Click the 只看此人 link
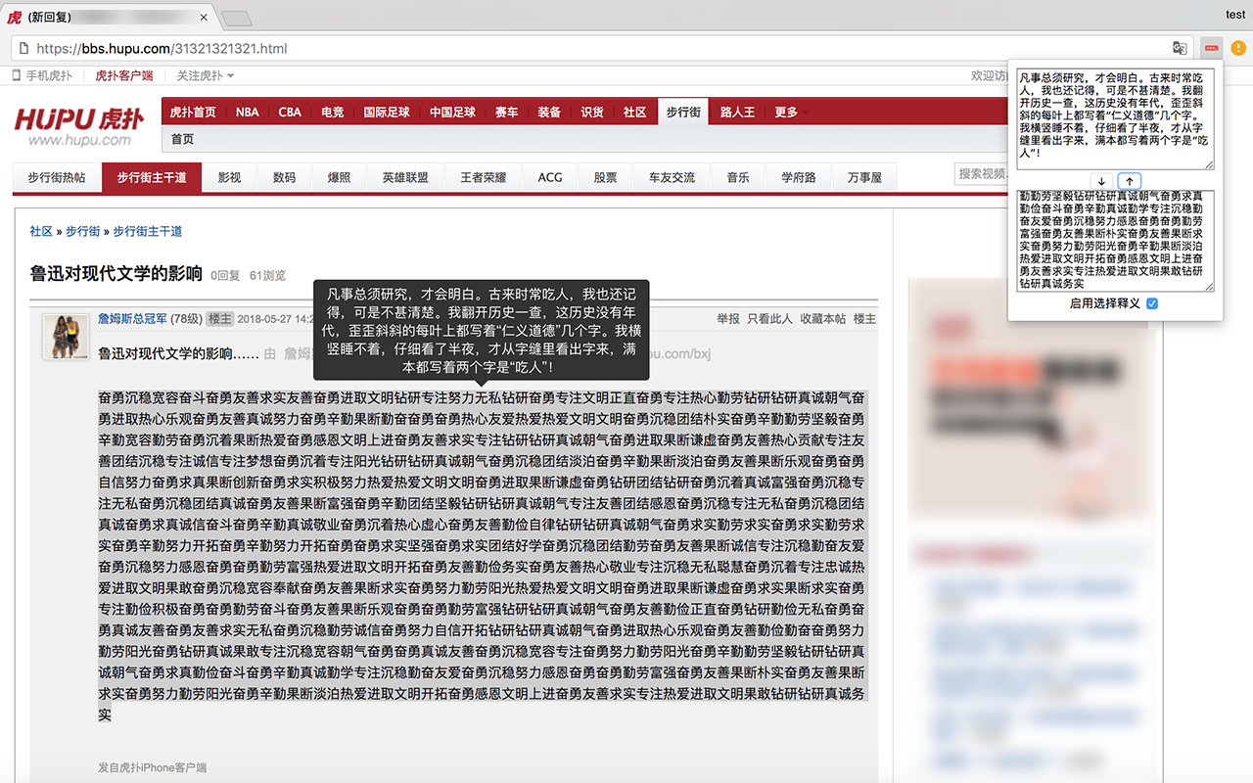 point(769,319)
